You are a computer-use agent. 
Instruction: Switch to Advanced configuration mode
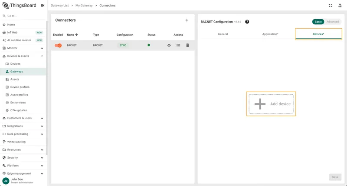(x=332, y=22)
